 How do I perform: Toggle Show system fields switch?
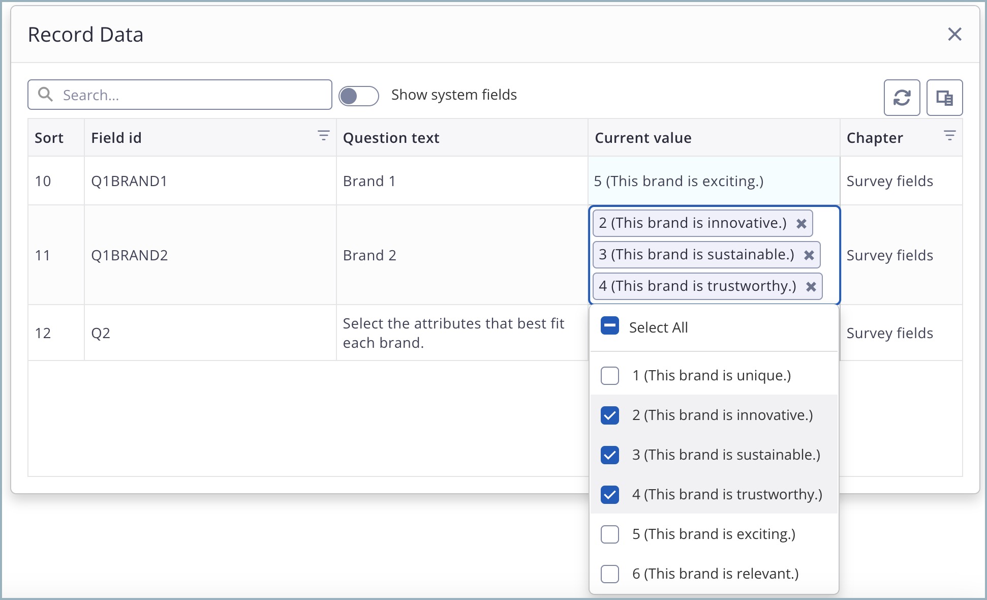[359, 96]
